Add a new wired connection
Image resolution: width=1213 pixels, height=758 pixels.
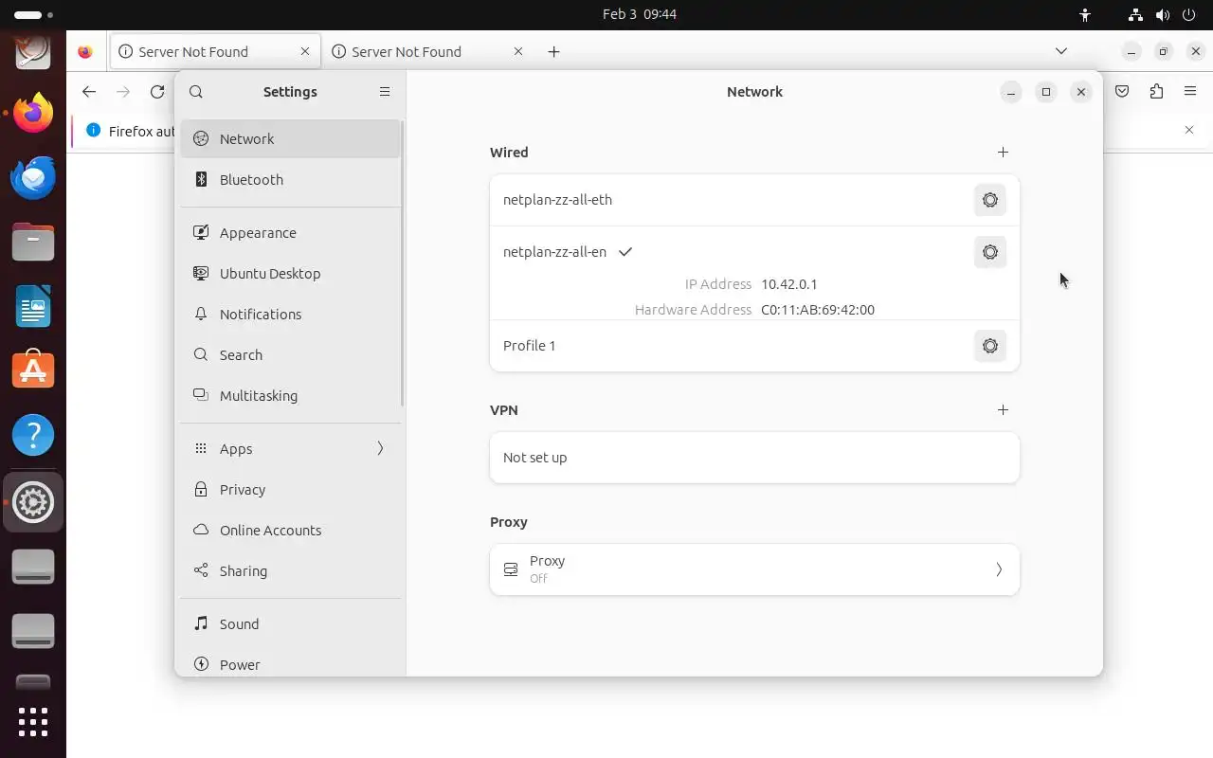click(x=1003, y=152)
